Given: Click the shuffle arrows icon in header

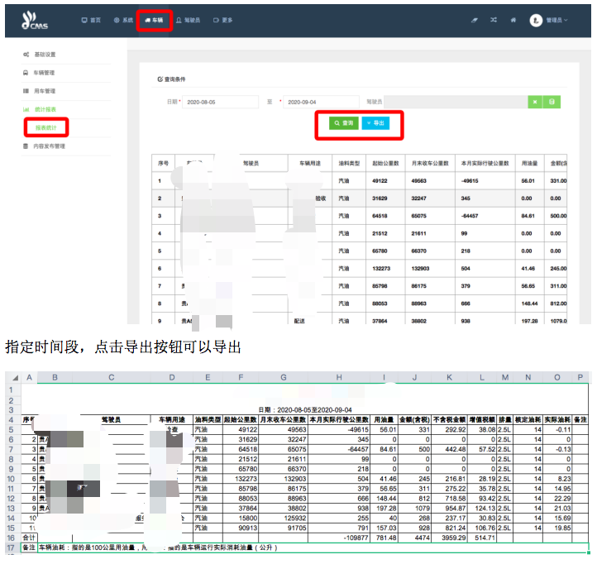Looking at the screenshot, I should pyautogui.click(x=494, y=20).
